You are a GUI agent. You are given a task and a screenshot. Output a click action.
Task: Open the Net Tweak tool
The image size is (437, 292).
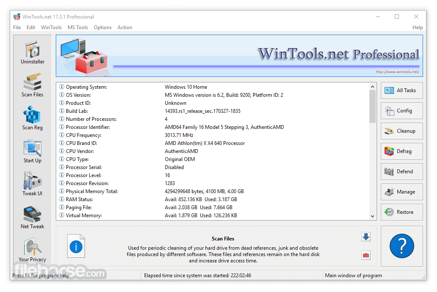[32, 218]
